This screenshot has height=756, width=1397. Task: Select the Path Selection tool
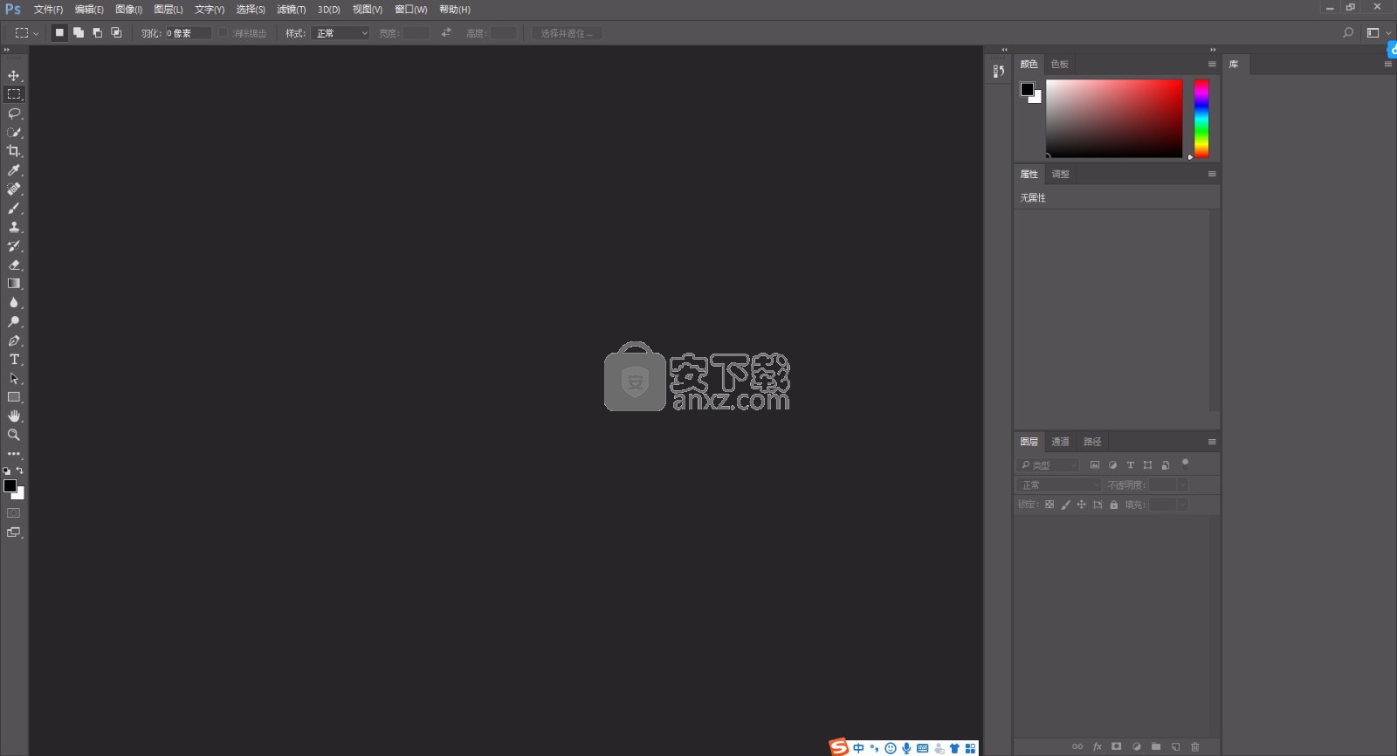(x=14, y=378)
